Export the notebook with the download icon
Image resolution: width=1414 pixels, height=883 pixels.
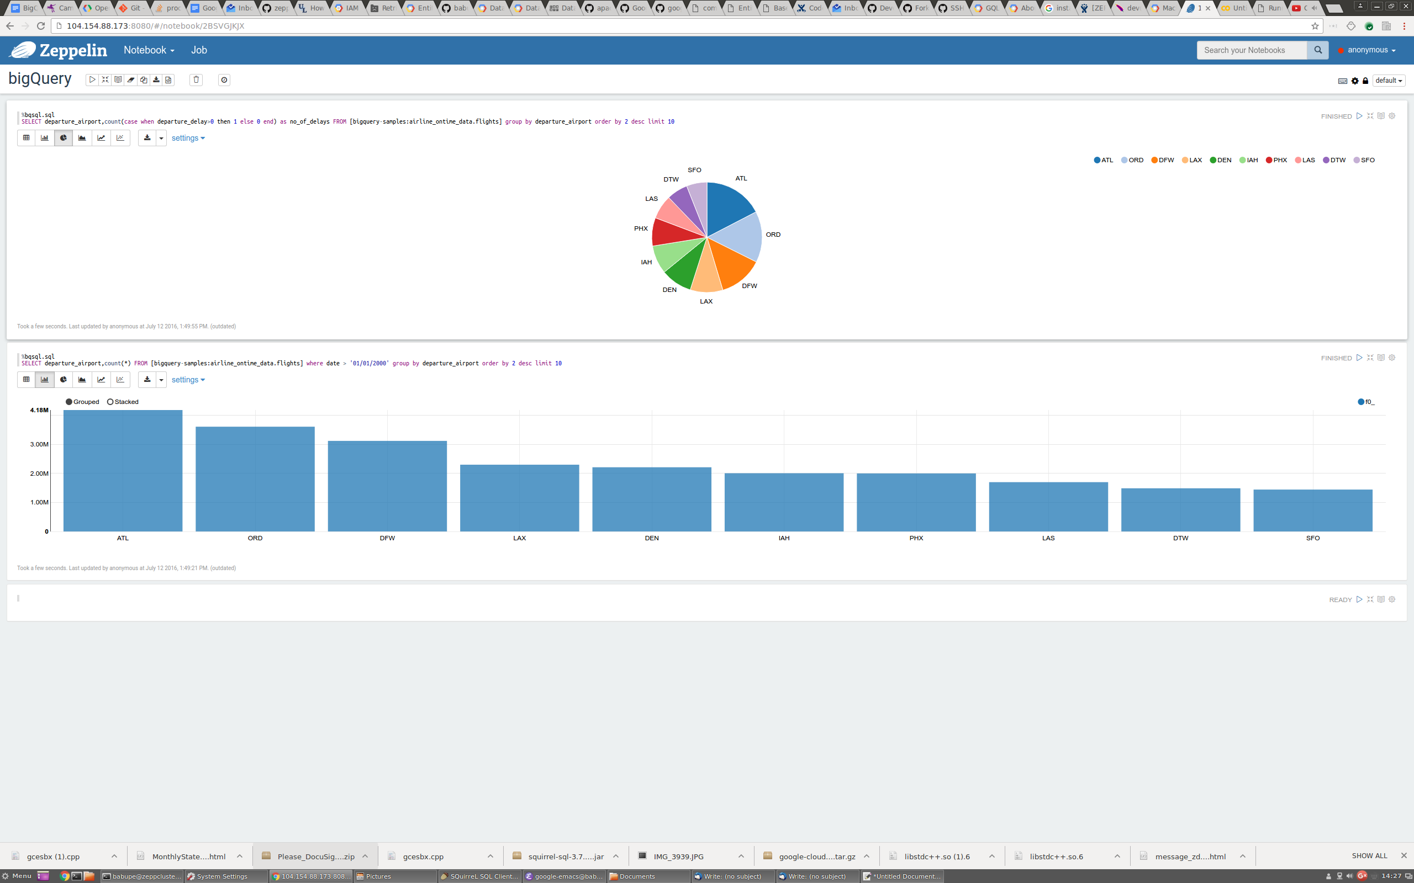pos(156,80)
